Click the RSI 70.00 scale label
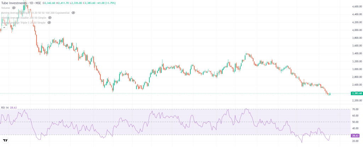 (355, 109)
